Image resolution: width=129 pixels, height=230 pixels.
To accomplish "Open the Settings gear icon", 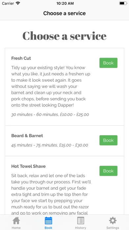I will (x=113, y=221).
